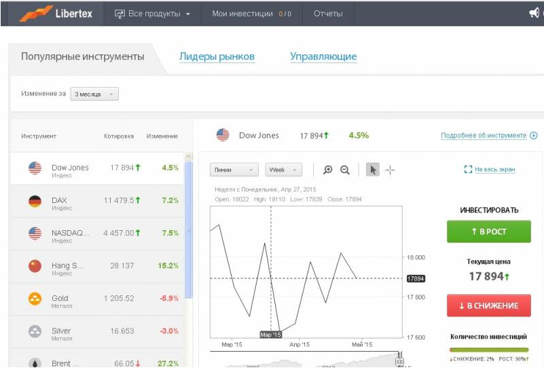Image resolution: width=544 pixels, height=368 pixels.
Task: Click the -3.0% Silver change value
Action: point(169,331)
